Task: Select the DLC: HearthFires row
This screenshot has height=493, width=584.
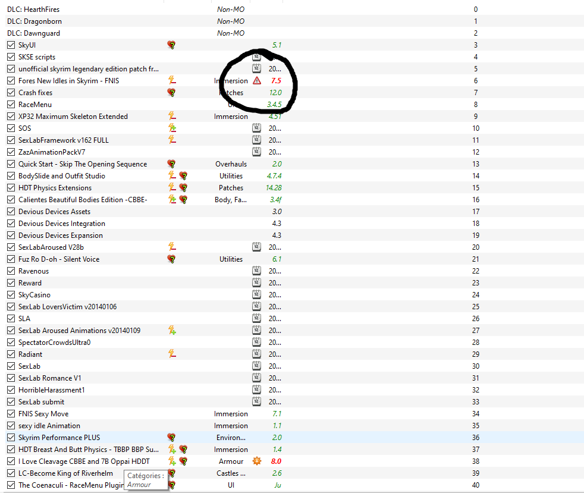Action: tap(292, 10)
